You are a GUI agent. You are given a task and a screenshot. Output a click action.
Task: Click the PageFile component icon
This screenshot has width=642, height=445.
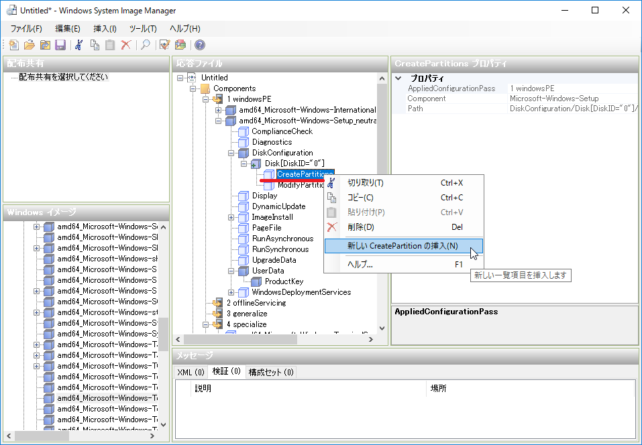(244, 228)
